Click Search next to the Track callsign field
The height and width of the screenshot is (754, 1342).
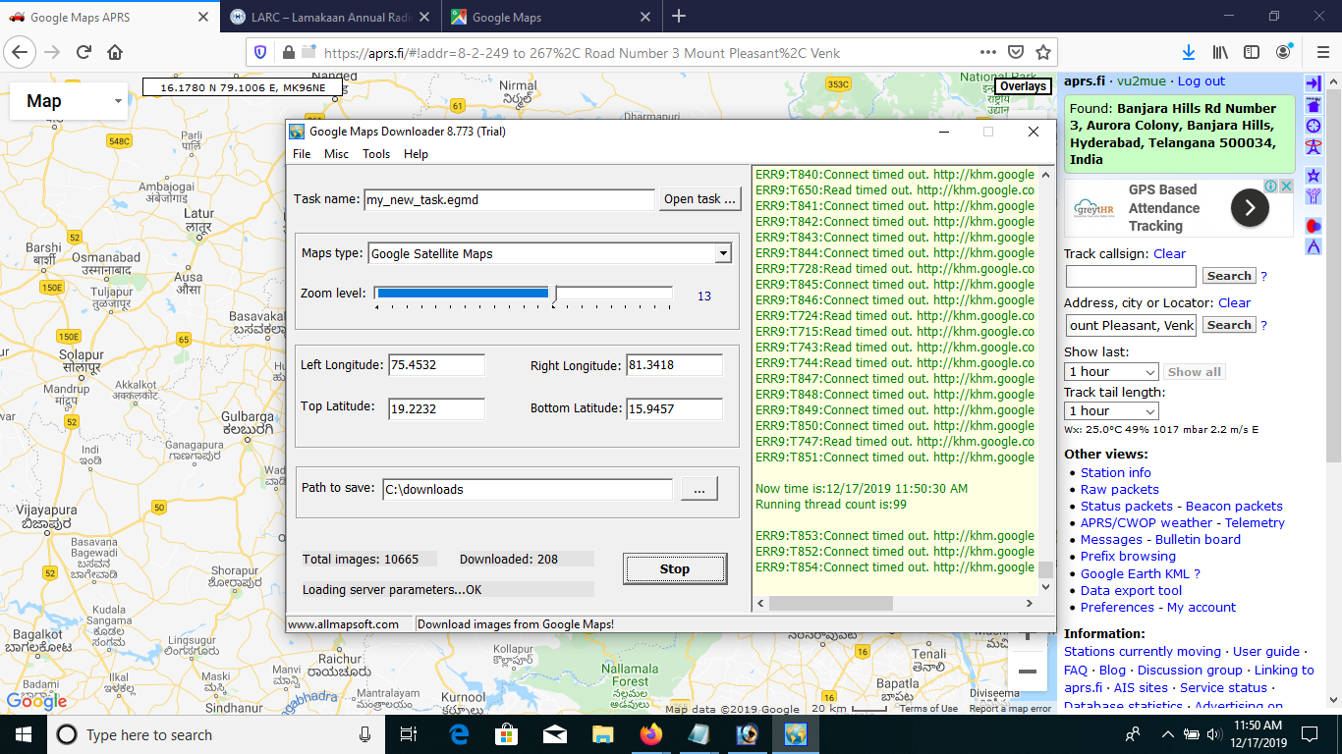tap(1229, 276)
